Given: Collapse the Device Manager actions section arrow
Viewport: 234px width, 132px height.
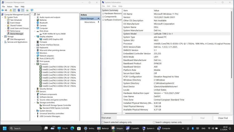Looking at the screenshot, I should [98, 18].
